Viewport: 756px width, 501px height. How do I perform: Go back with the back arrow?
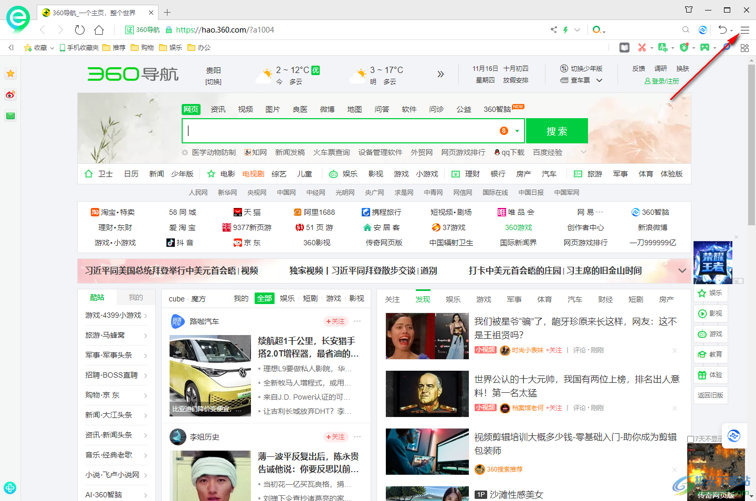[x=43, y=30]
